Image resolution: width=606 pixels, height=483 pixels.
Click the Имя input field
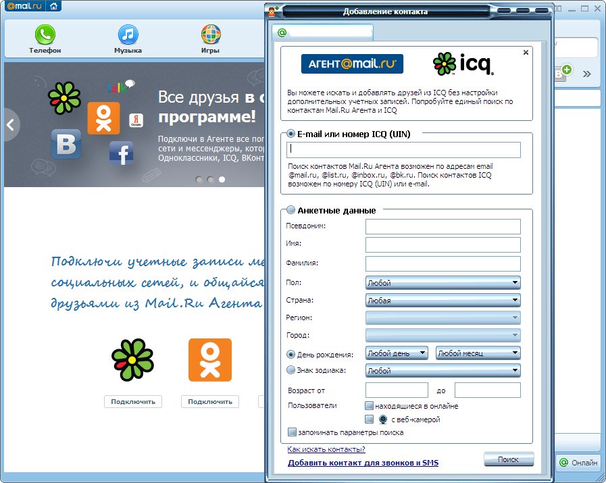tap(443, 245)
